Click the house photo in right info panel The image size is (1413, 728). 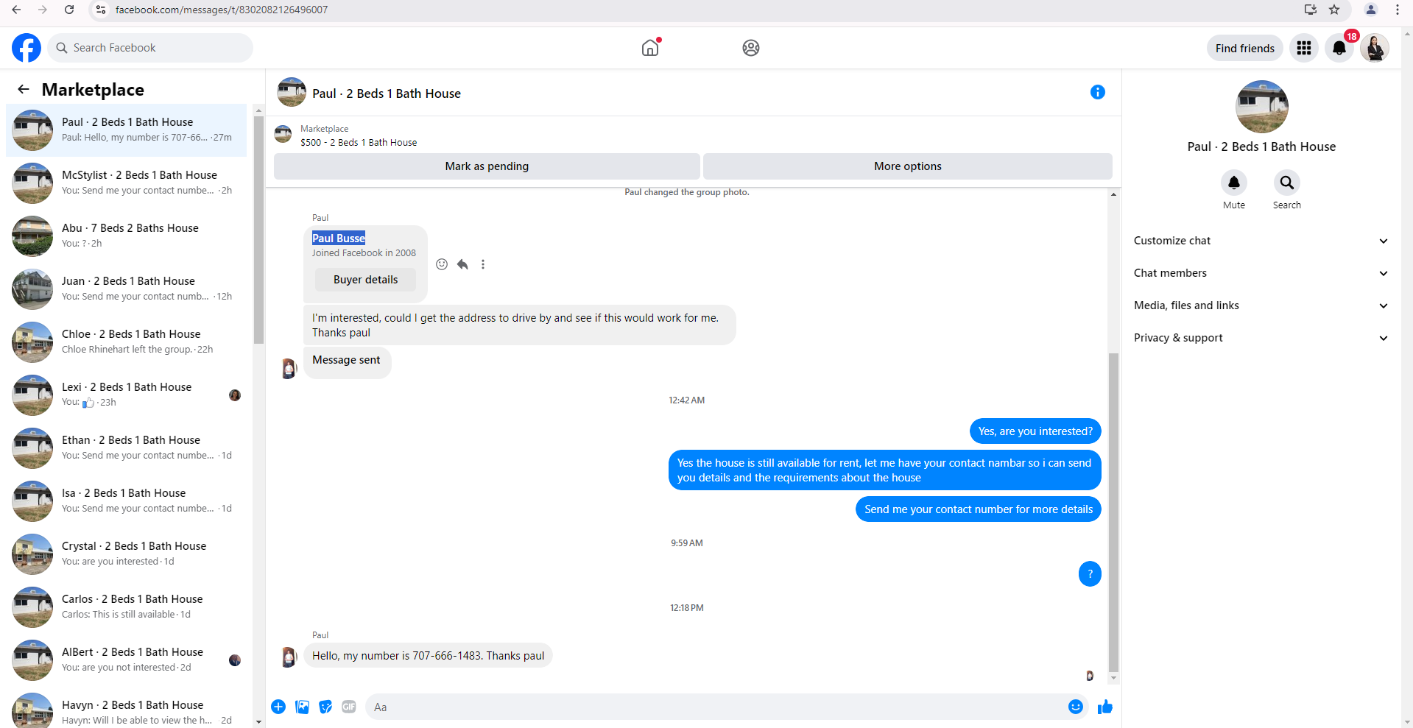[1261, 107]
